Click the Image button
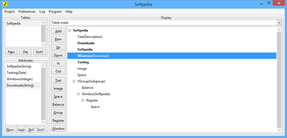The height and width of the screenshot is (138, 287). pos(58,88)
